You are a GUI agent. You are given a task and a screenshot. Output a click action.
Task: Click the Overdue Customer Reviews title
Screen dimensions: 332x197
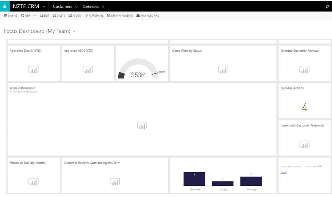click(x=299, y=51)
